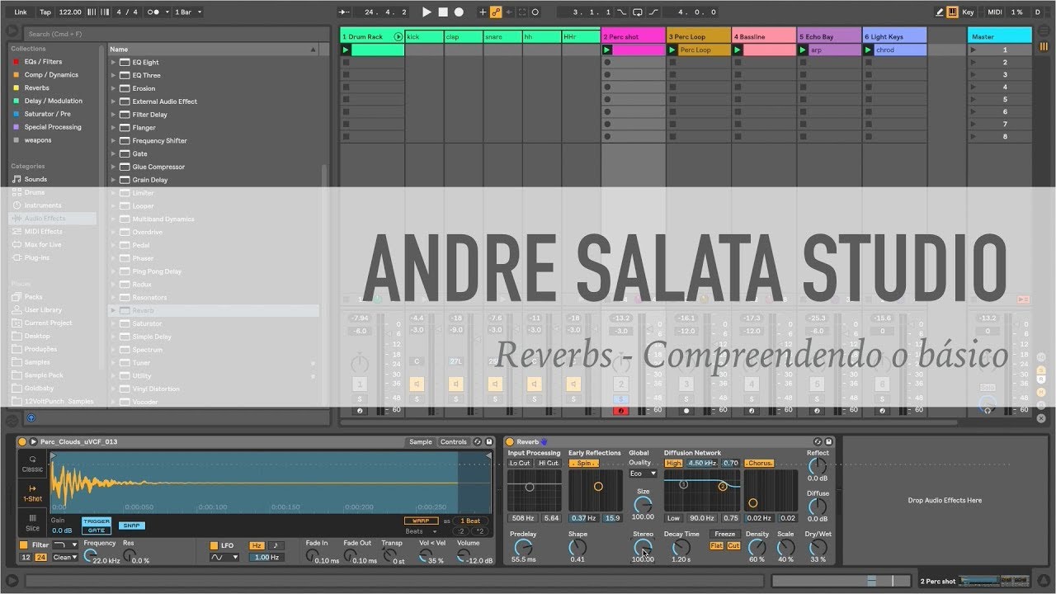Viewport: 1056px width, 594px height.
Task: Disable the Simpler LFO toggle
Action: point(213,545)
